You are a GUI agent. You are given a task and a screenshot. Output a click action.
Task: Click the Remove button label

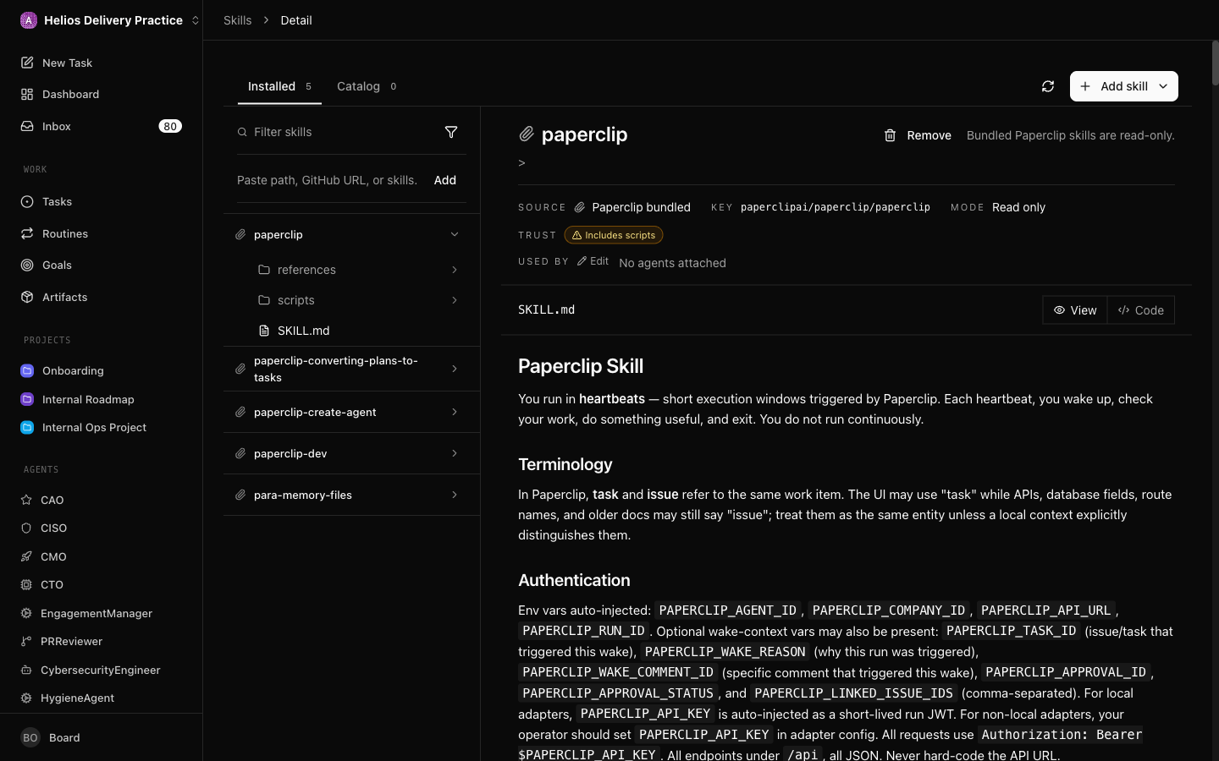tap(929, 135)
